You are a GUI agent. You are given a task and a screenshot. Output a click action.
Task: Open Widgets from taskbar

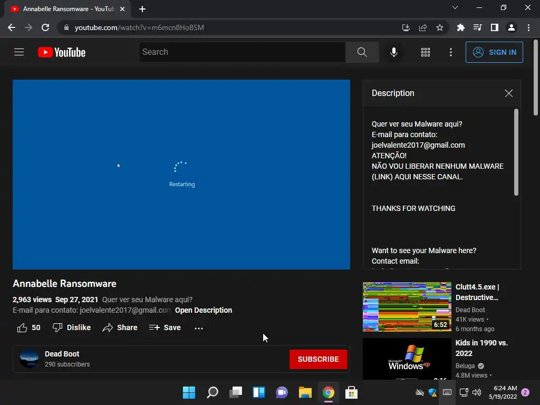258,392
